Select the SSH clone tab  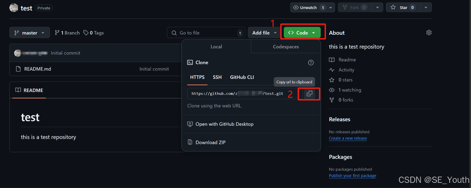[x=217, y=77]
